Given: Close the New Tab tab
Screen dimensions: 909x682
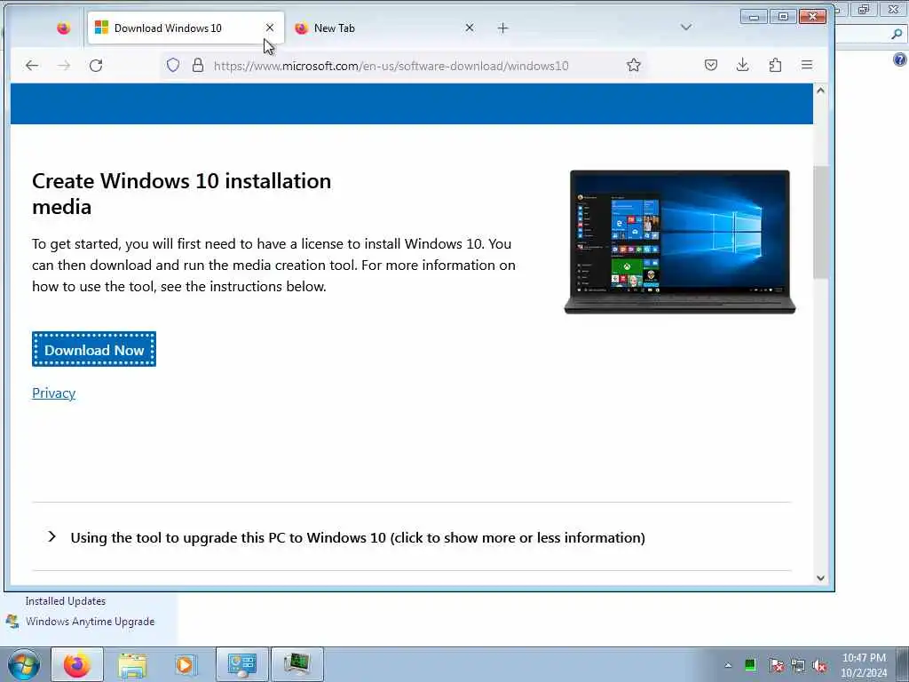Looking at the screenshot, I should (x=470, y=28).
